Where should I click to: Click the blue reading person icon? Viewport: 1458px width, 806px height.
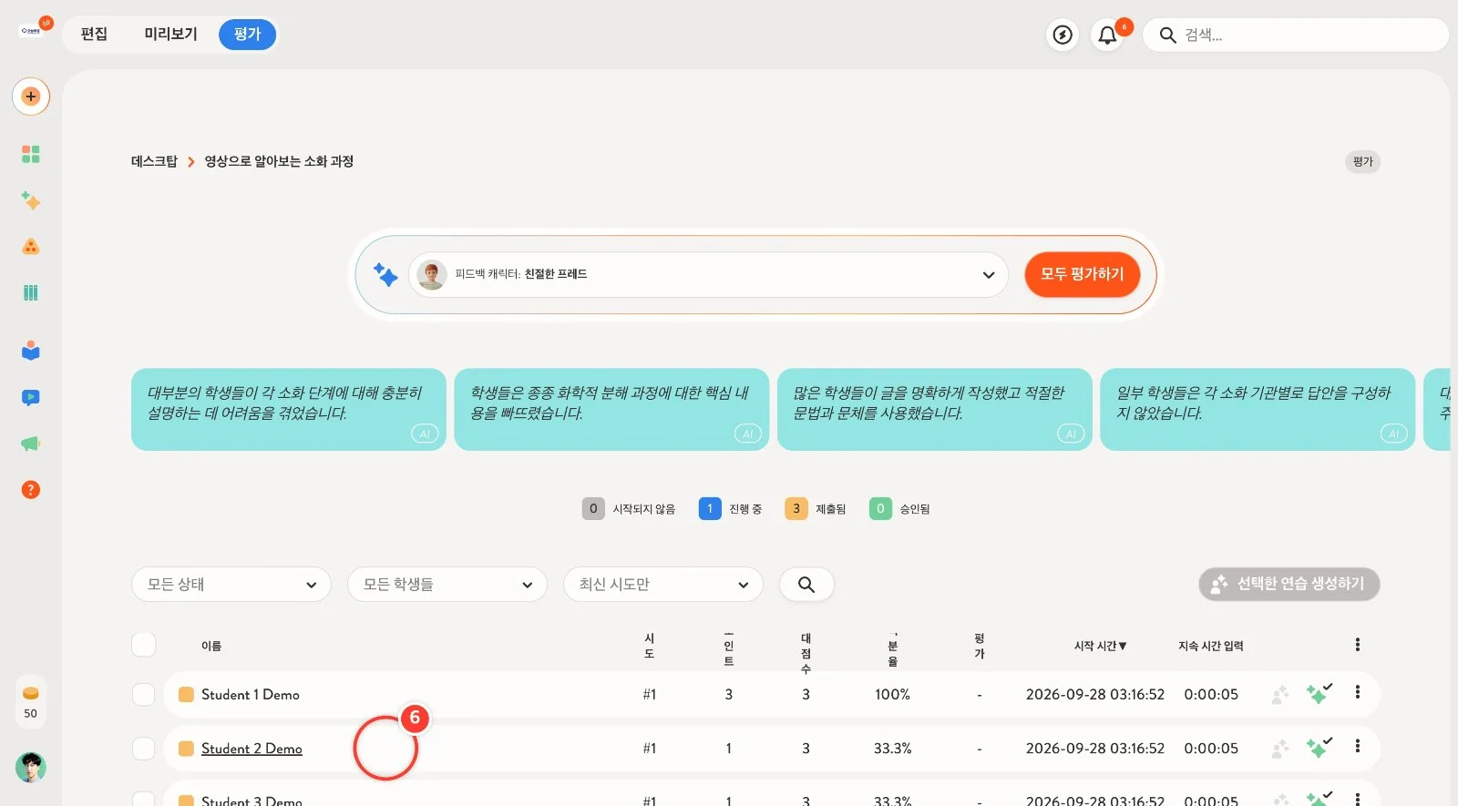click(x=31, y=351)
